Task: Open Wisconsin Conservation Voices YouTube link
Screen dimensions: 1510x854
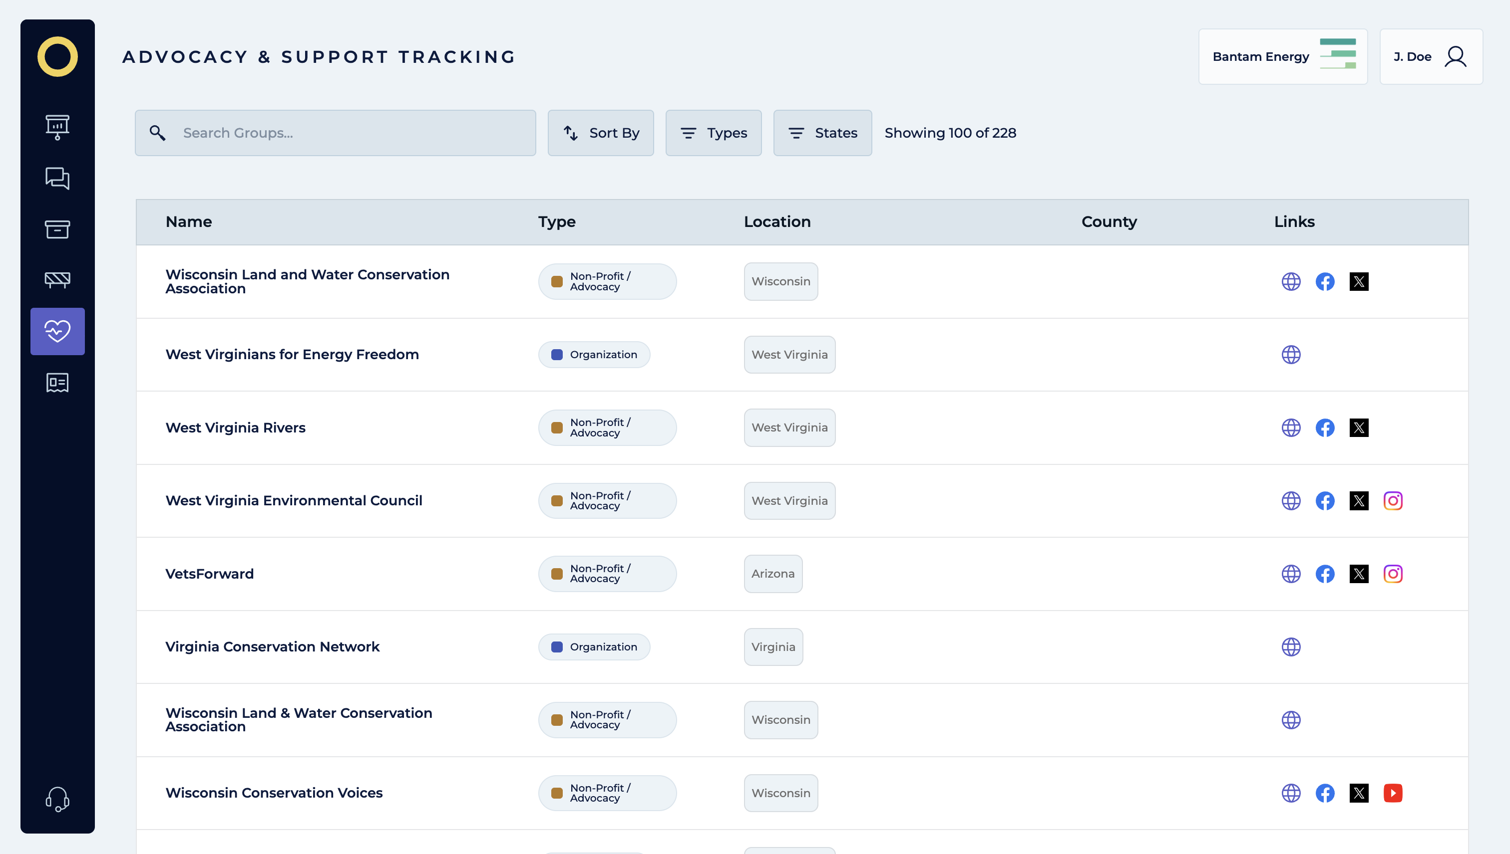Action: pos(1393,793)
